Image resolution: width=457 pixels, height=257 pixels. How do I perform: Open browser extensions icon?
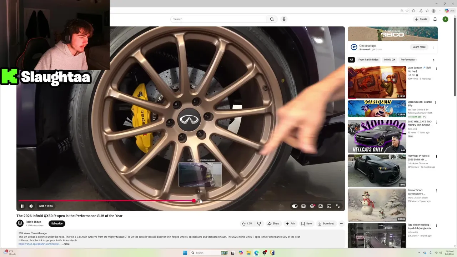click(413, 11)
